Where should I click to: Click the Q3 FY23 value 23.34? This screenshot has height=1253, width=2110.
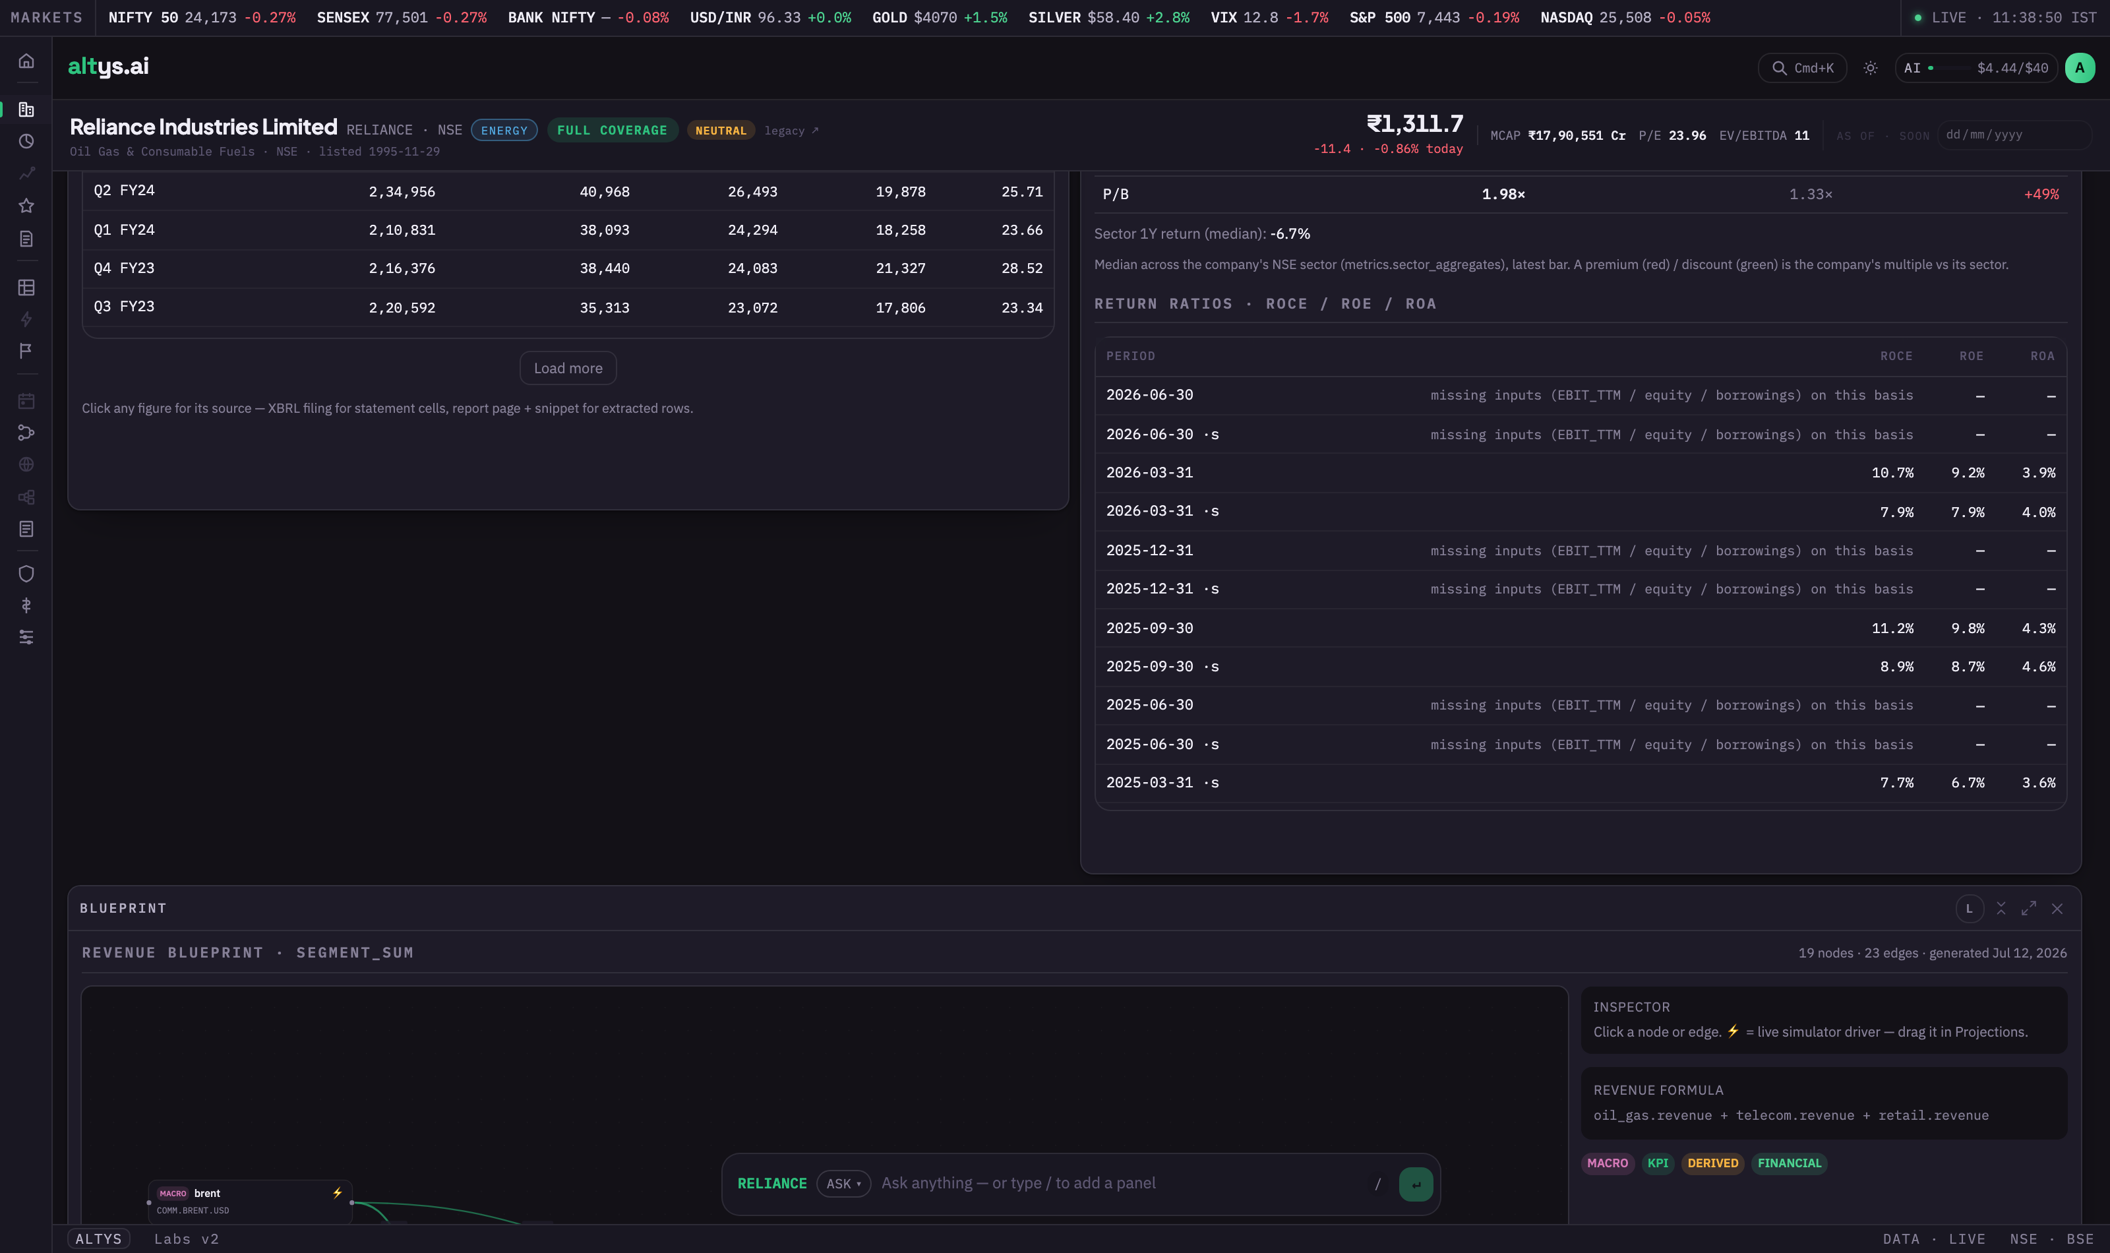(1022, 307)
